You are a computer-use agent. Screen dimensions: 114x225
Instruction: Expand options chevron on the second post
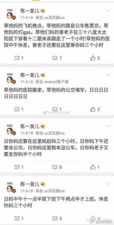pos(109,75)
